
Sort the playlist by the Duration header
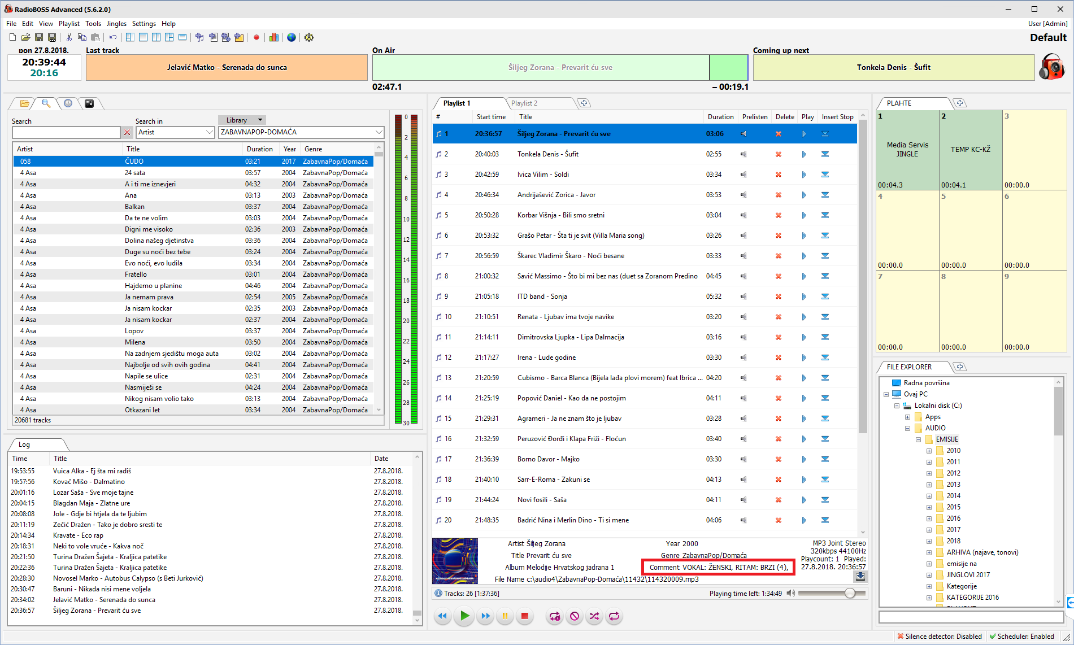tap(720, 117)
